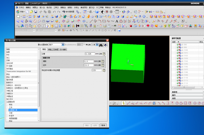
Task: Click the rectangle sketch tool icon
Action: click(104, 21)
